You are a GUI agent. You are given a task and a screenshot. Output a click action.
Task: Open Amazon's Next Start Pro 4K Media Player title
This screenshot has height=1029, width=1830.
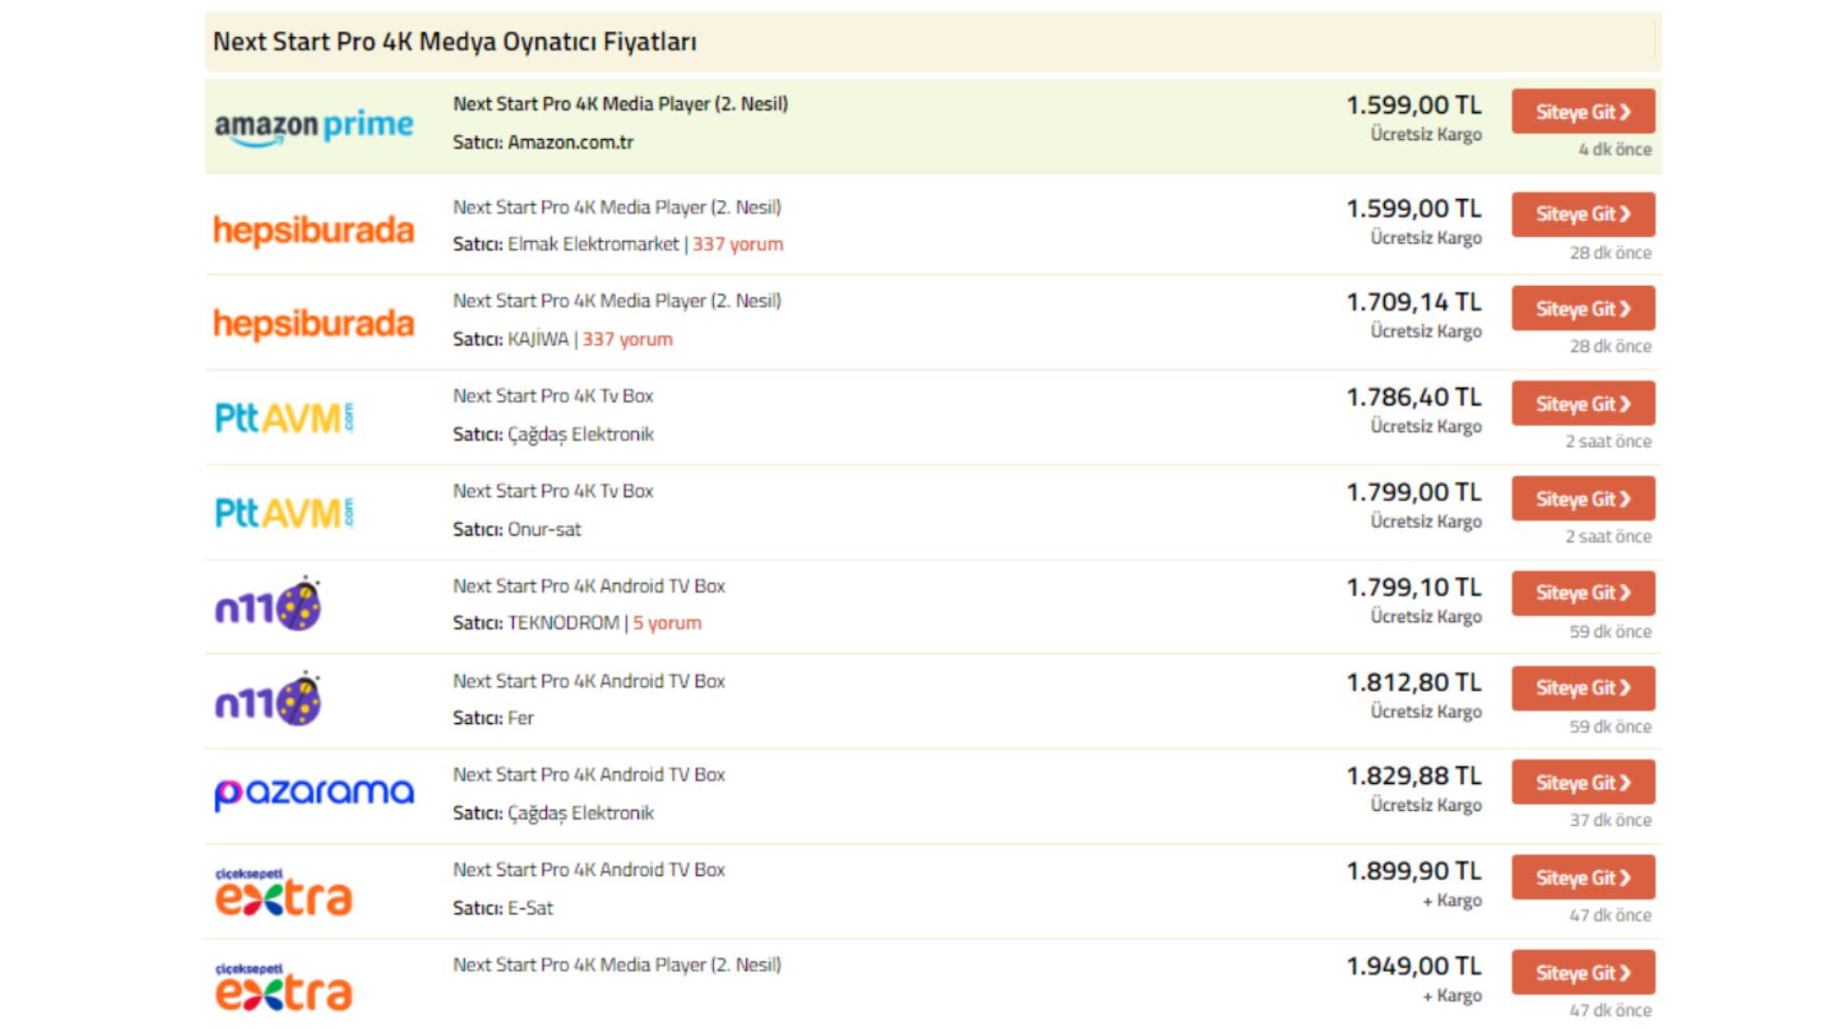coord(620,104)
